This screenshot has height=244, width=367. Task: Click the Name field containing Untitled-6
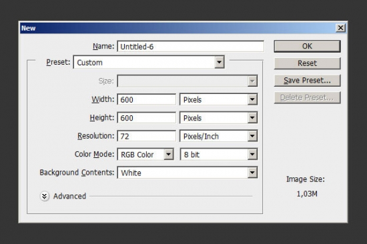point(191,46)
